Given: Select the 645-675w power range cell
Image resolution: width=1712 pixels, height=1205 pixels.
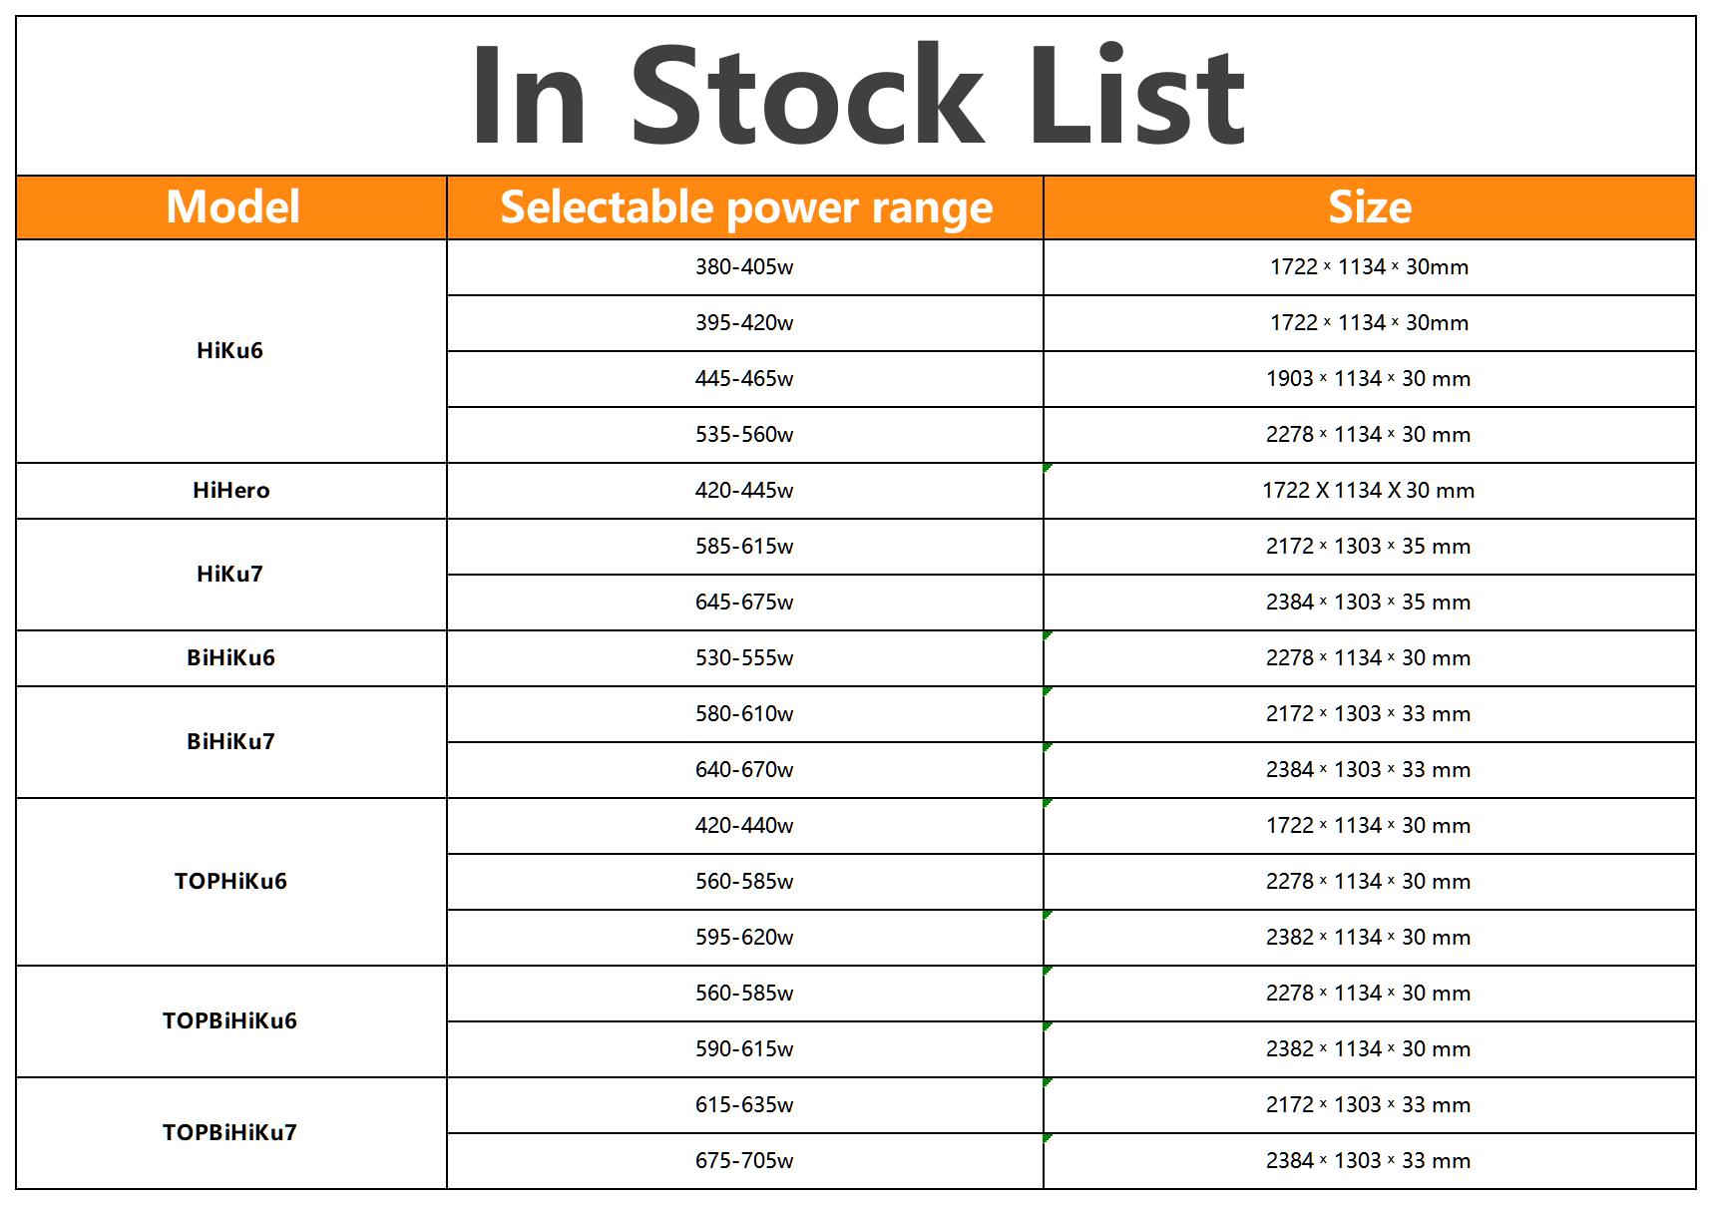Looking at the screenshot, I should (744, 602).
